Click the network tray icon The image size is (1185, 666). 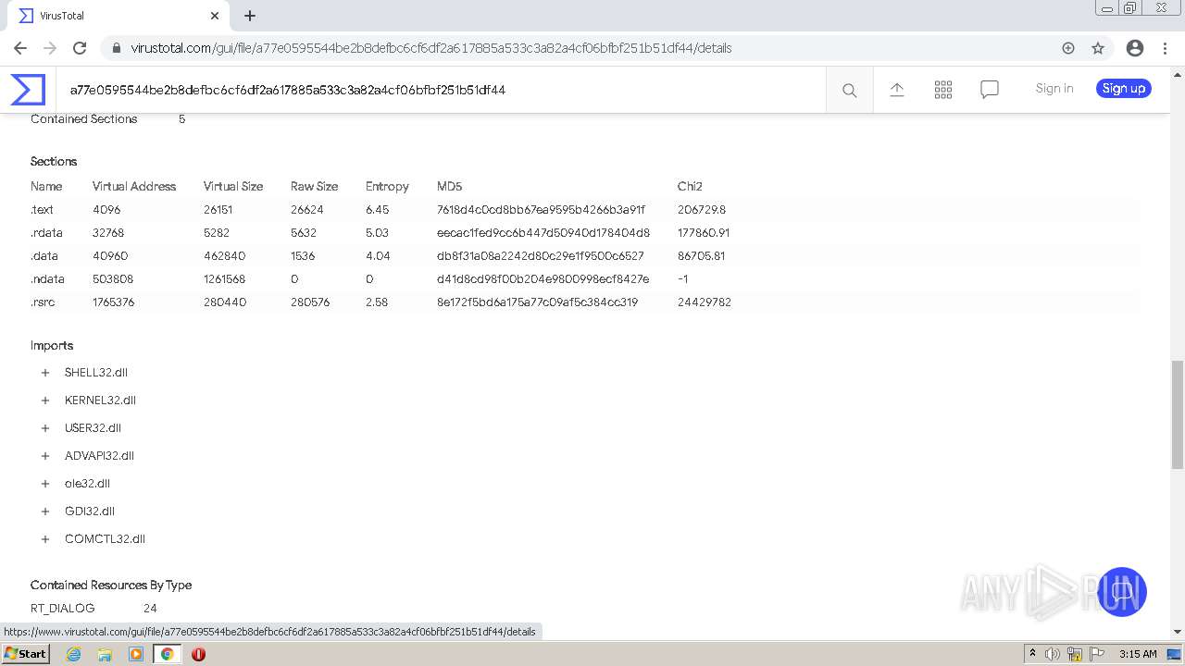pos(1075,654)
